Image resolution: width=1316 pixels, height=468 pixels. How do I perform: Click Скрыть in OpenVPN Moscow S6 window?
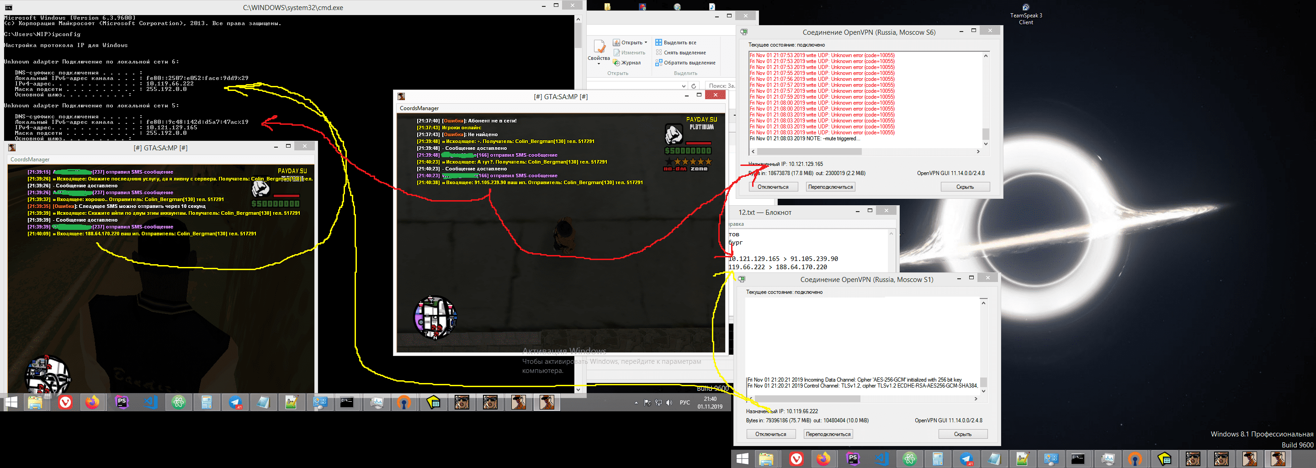(965, 187)
